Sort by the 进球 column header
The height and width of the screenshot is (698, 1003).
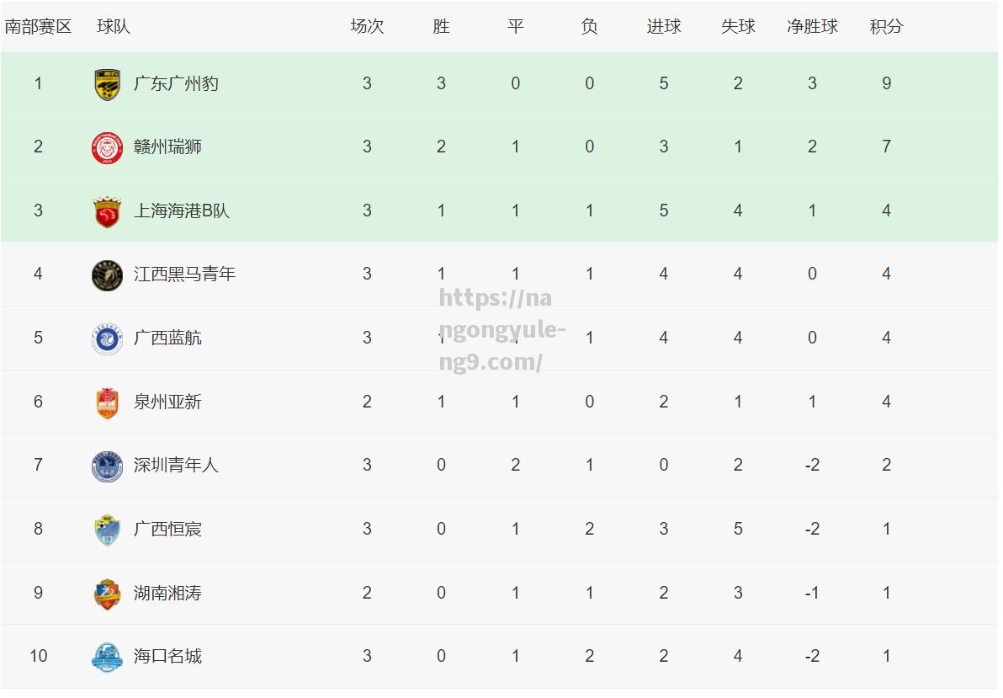[663, 26]
